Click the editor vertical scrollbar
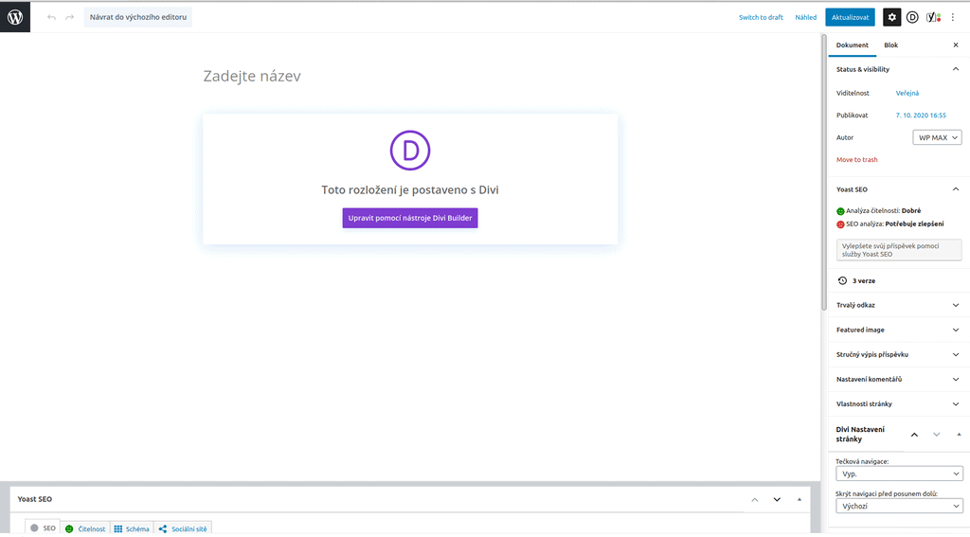The height and width of the screenshot is (537, 970). tap(824, 173)
